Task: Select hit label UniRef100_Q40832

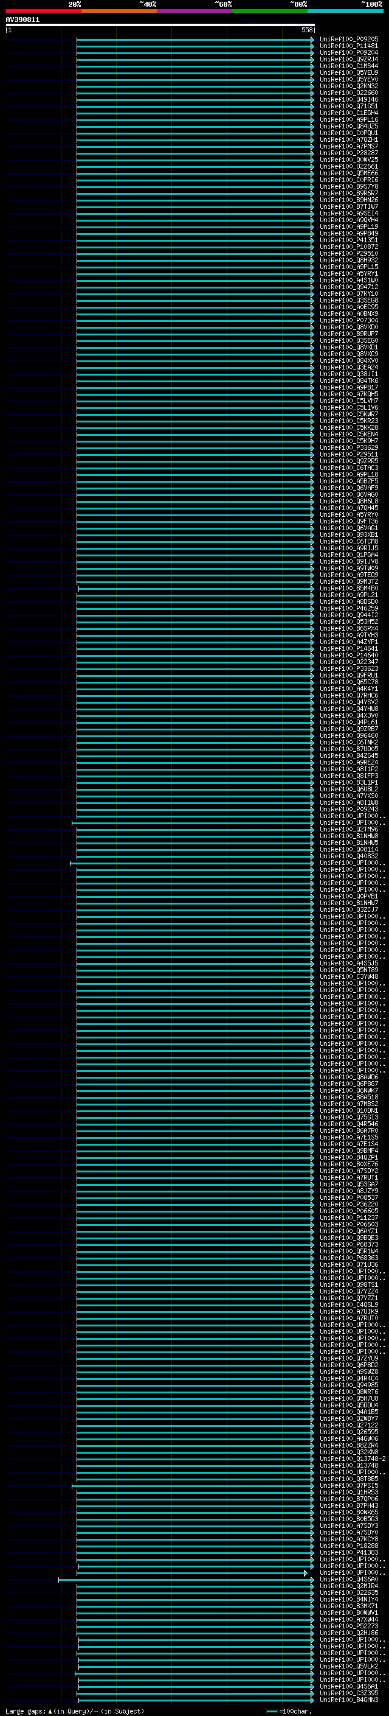Action: click(x=348, y=856)
